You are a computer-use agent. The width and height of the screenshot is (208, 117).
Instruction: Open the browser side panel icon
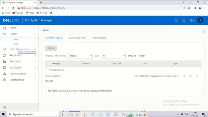tap(195, 8)
